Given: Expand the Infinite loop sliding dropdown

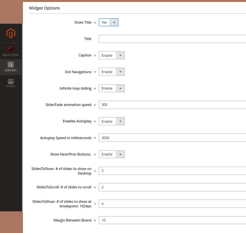Looking at the screenshot, I should 112,88.
